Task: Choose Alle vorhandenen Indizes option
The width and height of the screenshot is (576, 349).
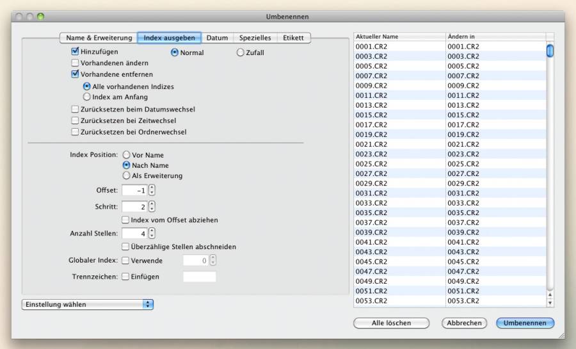Action: coord(86,86)
